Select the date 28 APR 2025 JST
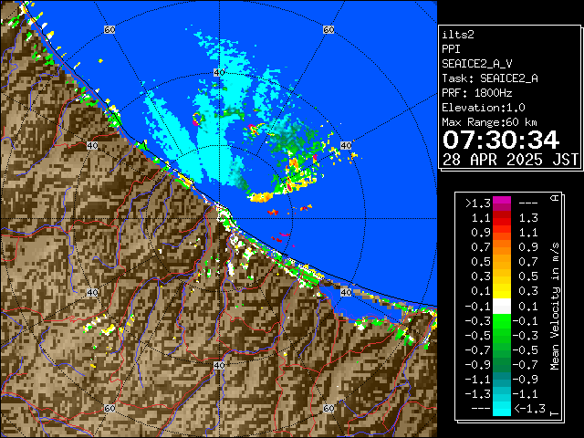The image size is (584, 438). point(510,160)
